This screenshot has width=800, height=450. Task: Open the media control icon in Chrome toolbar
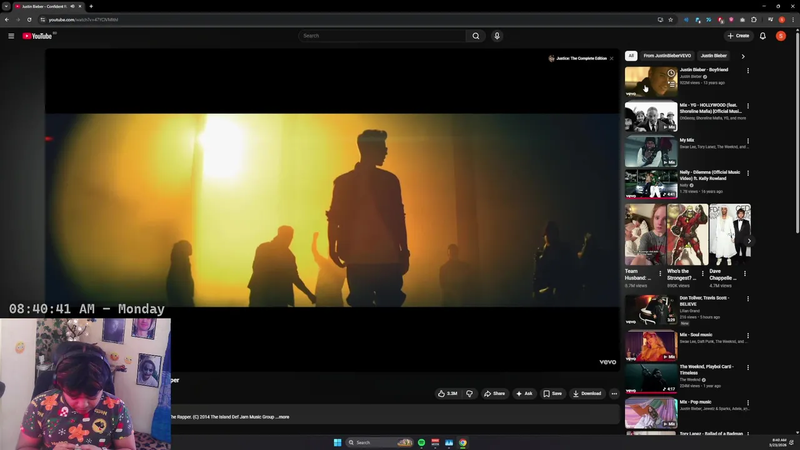tap(770, 19)
